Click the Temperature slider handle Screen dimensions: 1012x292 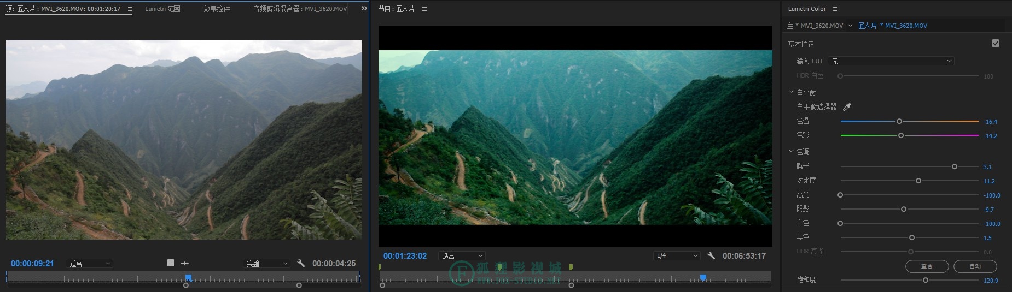click(899, 121)
